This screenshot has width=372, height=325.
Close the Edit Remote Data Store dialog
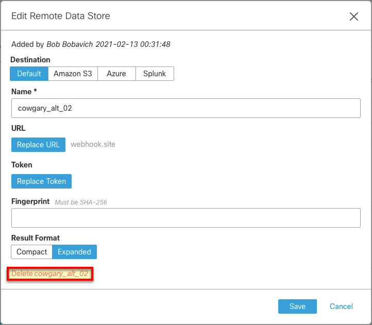(x=354, y=16)
